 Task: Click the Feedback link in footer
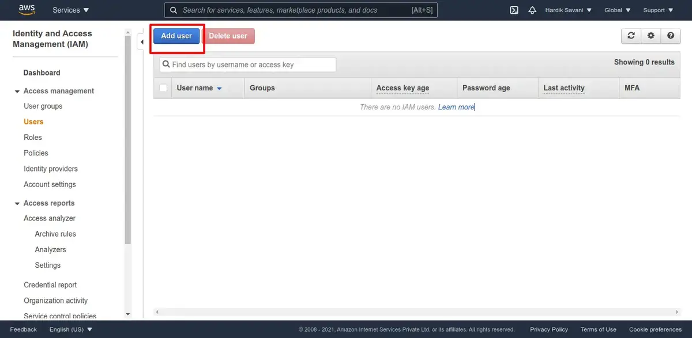coord(23,329)
